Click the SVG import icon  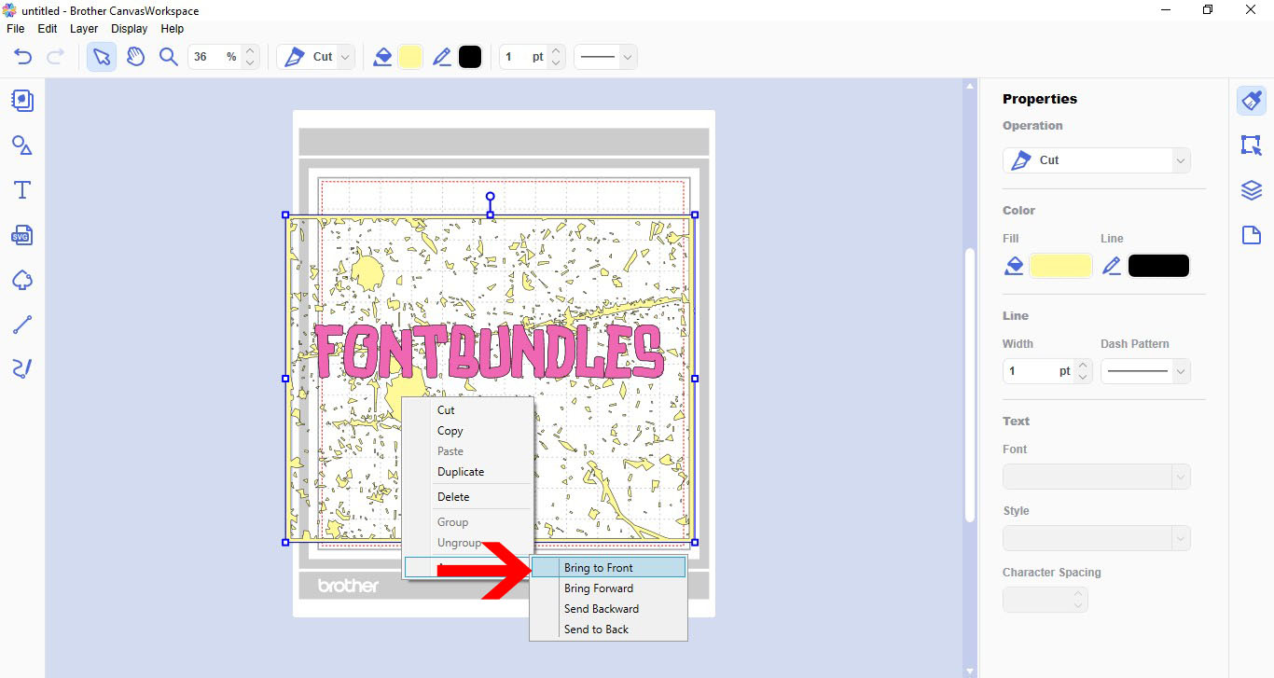22,235
